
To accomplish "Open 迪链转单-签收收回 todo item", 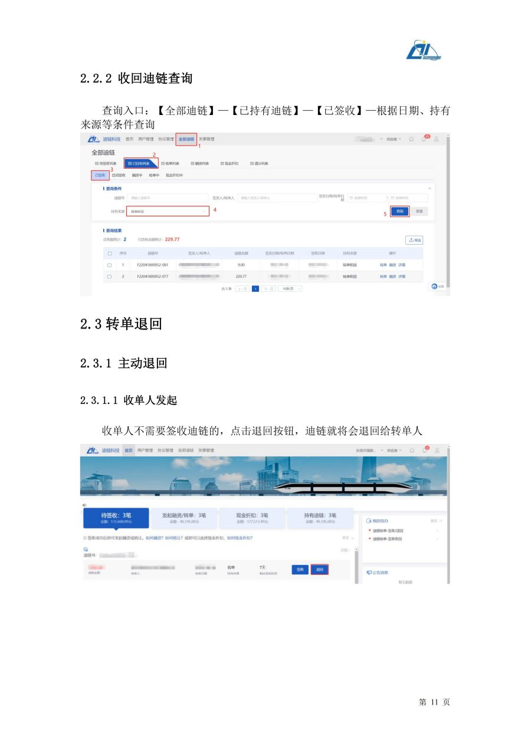I will (x=388, y=539).
